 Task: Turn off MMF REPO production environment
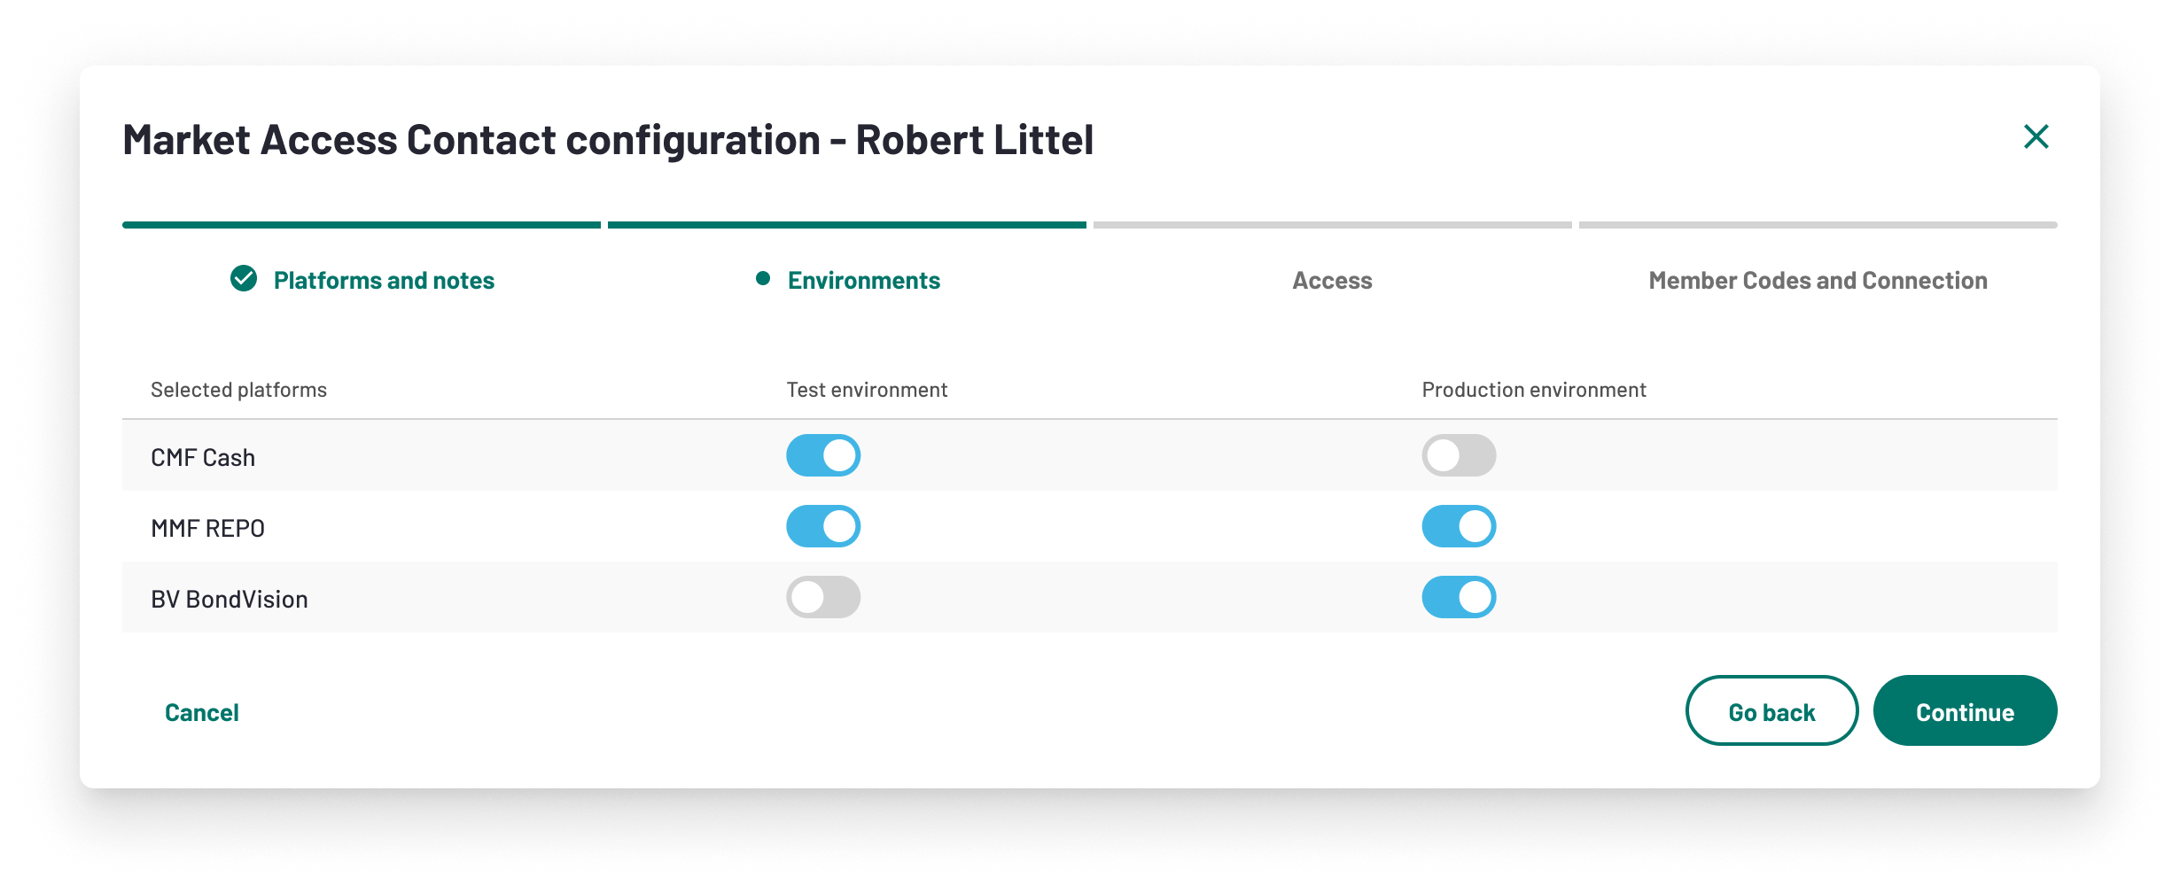[x=1459, y=526]
